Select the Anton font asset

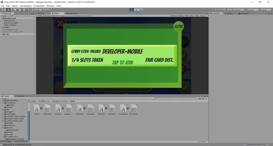coord(37,110)
